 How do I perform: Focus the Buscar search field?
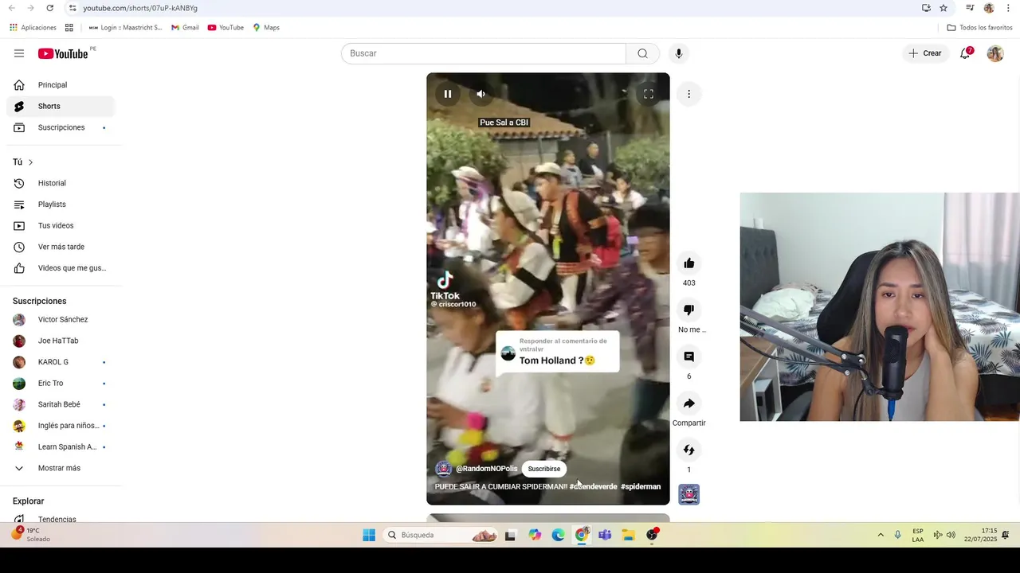click(484, 53)
